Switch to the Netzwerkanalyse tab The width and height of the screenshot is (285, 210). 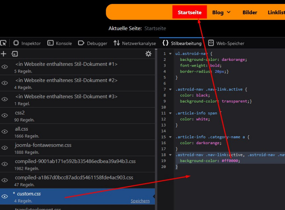(135, 43)
